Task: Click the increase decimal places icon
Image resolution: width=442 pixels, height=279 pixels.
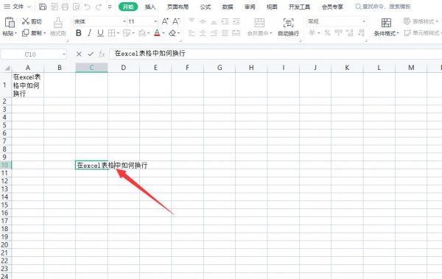Action: pos(350,33)
